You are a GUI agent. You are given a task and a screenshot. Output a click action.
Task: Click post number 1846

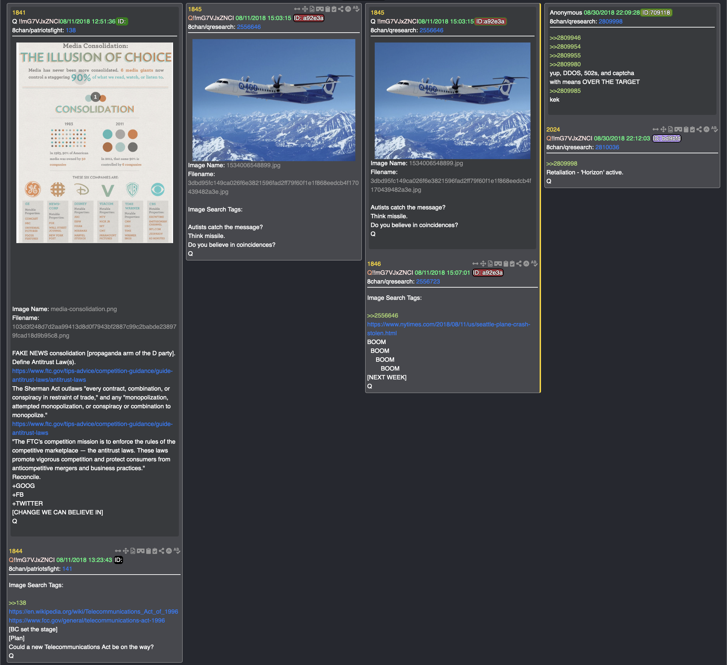[x=374, y=263]
